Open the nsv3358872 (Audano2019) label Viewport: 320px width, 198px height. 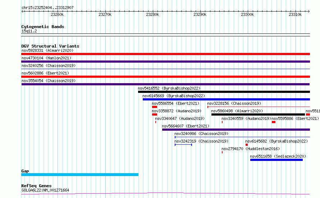point(177,111)
